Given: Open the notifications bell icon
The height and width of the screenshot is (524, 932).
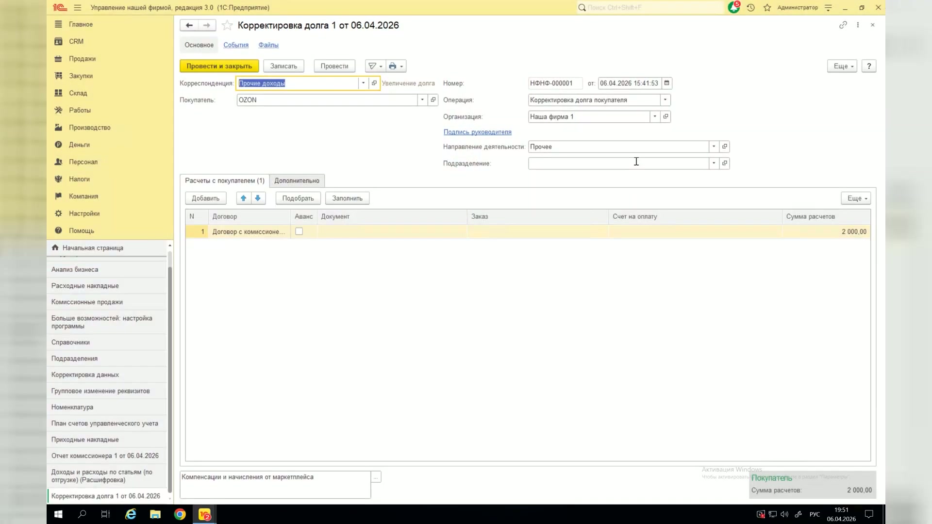Looking at the screenshot, I should click(733, 8).
